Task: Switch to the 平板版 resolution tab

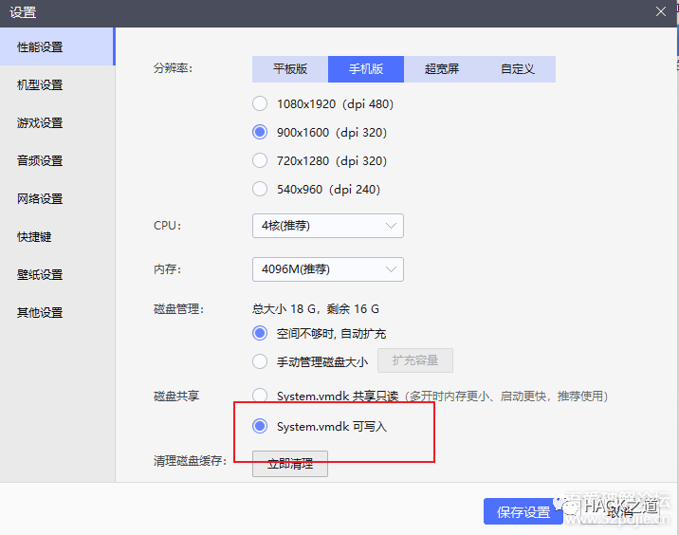Action: [290, 69]
